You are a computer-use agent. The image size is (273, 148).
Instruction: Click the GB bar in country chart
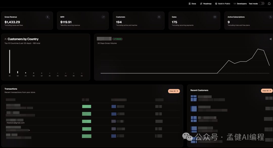coord(18,72)
